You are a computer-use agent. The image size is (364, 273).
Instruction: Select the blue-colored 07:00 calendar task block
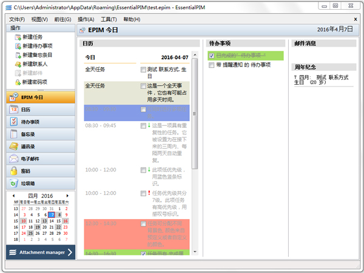pyautogui.click(x=137, y=113)
